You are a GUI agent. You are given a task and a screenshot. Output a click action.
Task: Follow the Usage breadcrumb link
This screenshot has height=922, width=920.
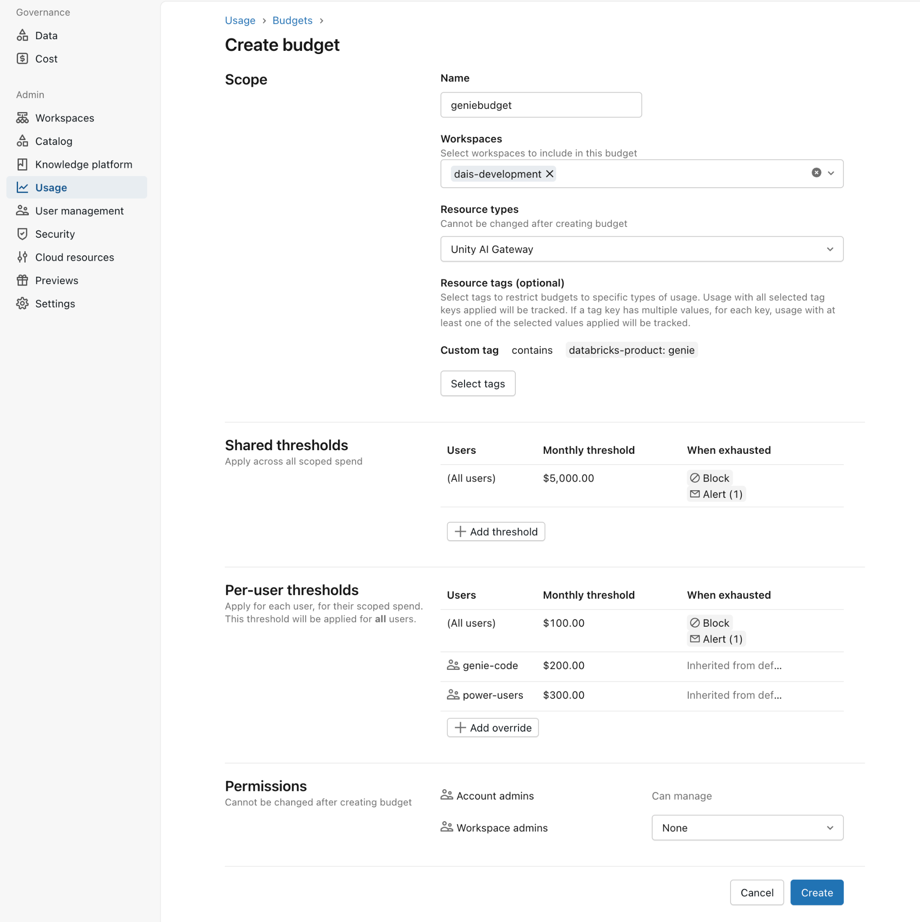click(240, 21)
